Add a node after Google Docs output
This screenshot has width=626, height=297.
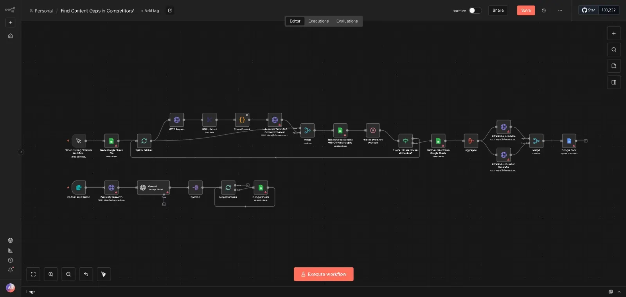[x=586, y=141]
